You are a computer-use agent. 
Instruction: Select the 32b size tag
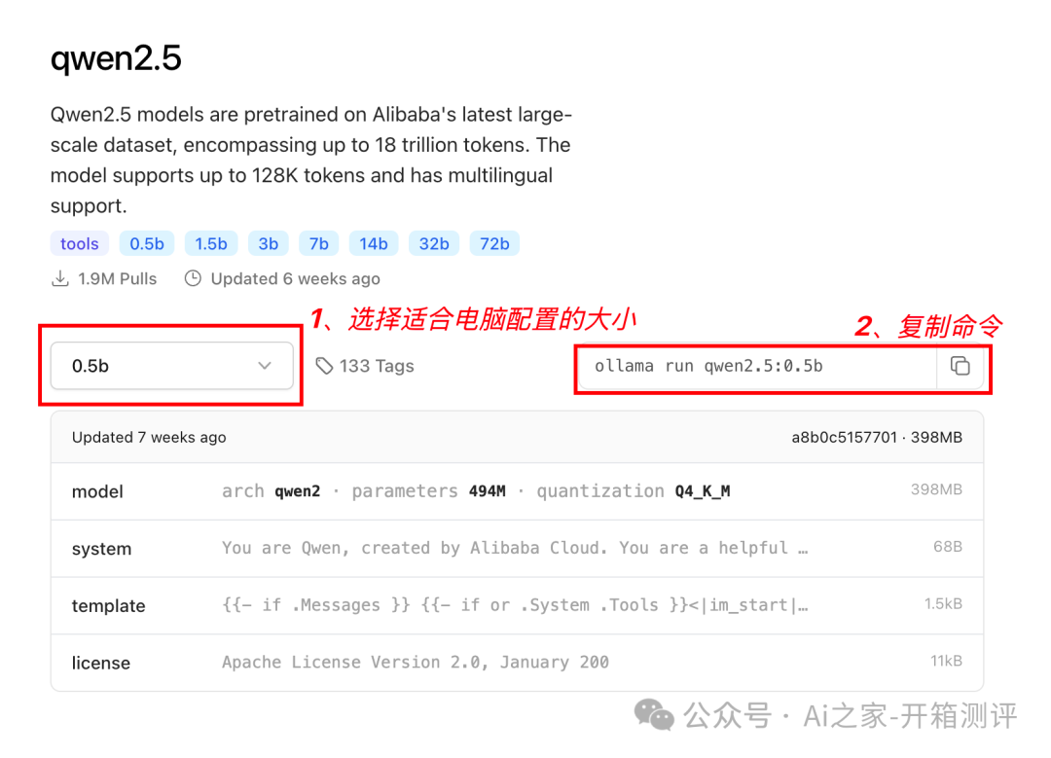click(434, 244)
